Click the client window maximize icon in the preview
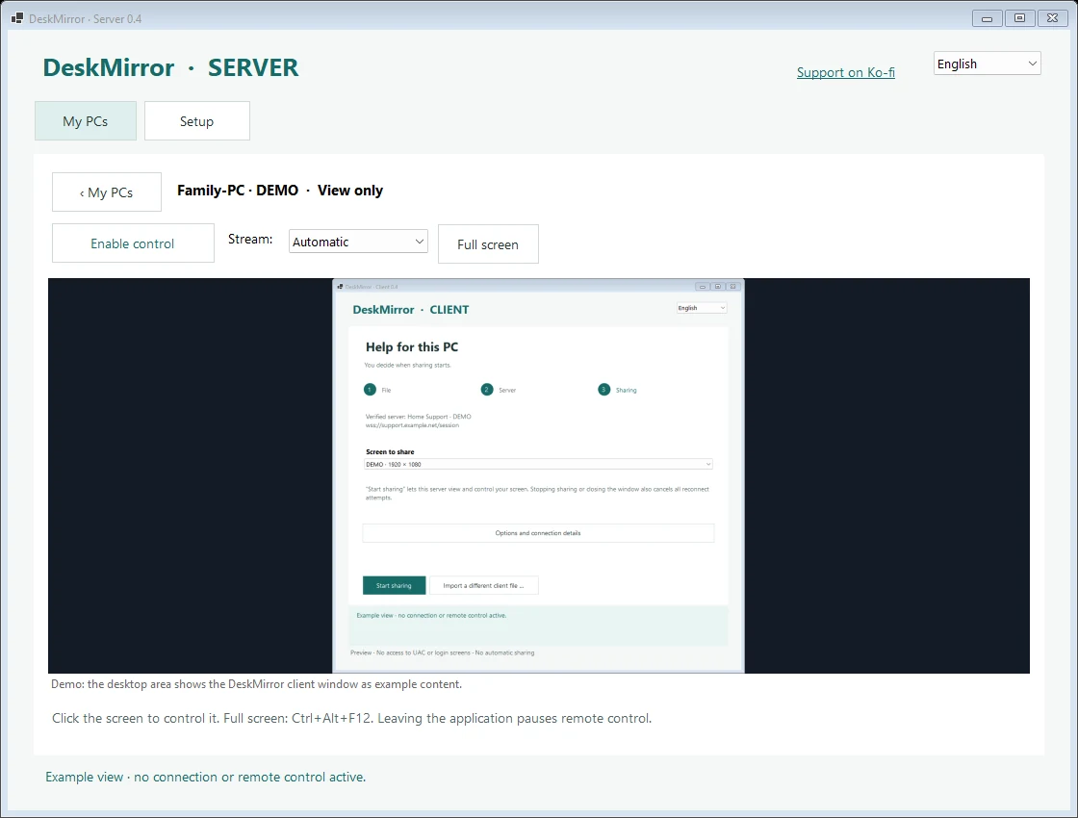 click(718, 287)
